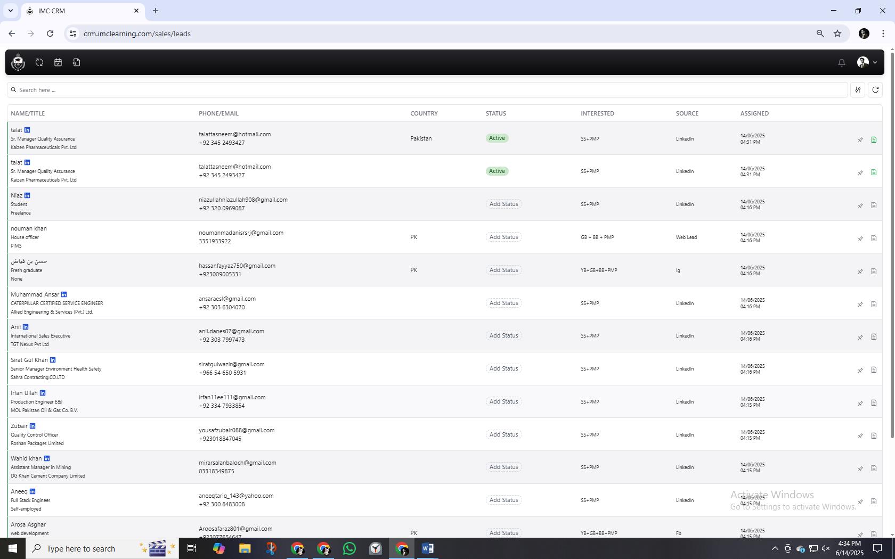The width and height of the screenshot is (895, 559).
Task: Open the document icon in the header bar
Action: click(x=77, y=62)
